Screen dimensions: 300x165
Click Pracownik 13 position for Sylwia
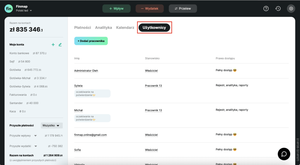(154, 86)
